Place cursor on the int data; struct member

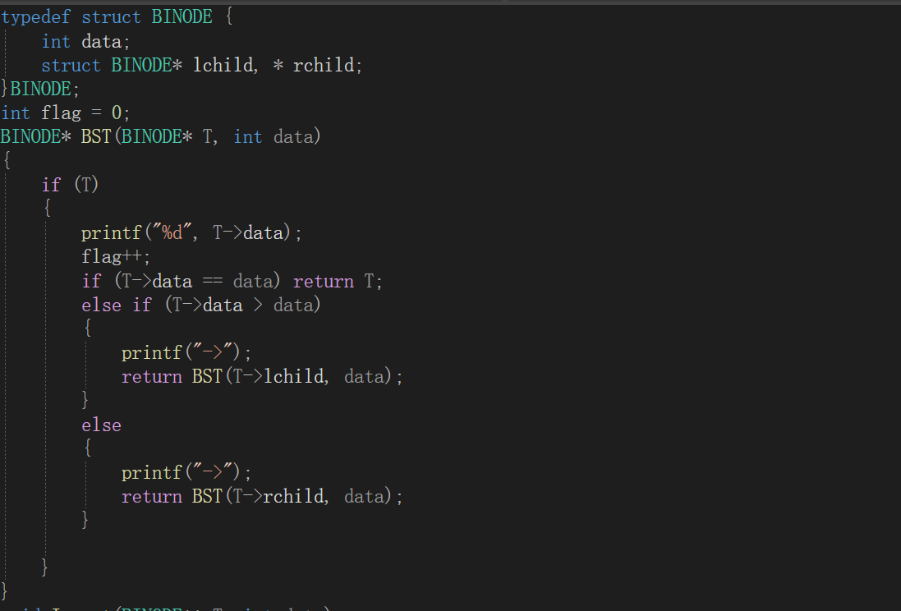pyautogui.click(x=85, y=41)
